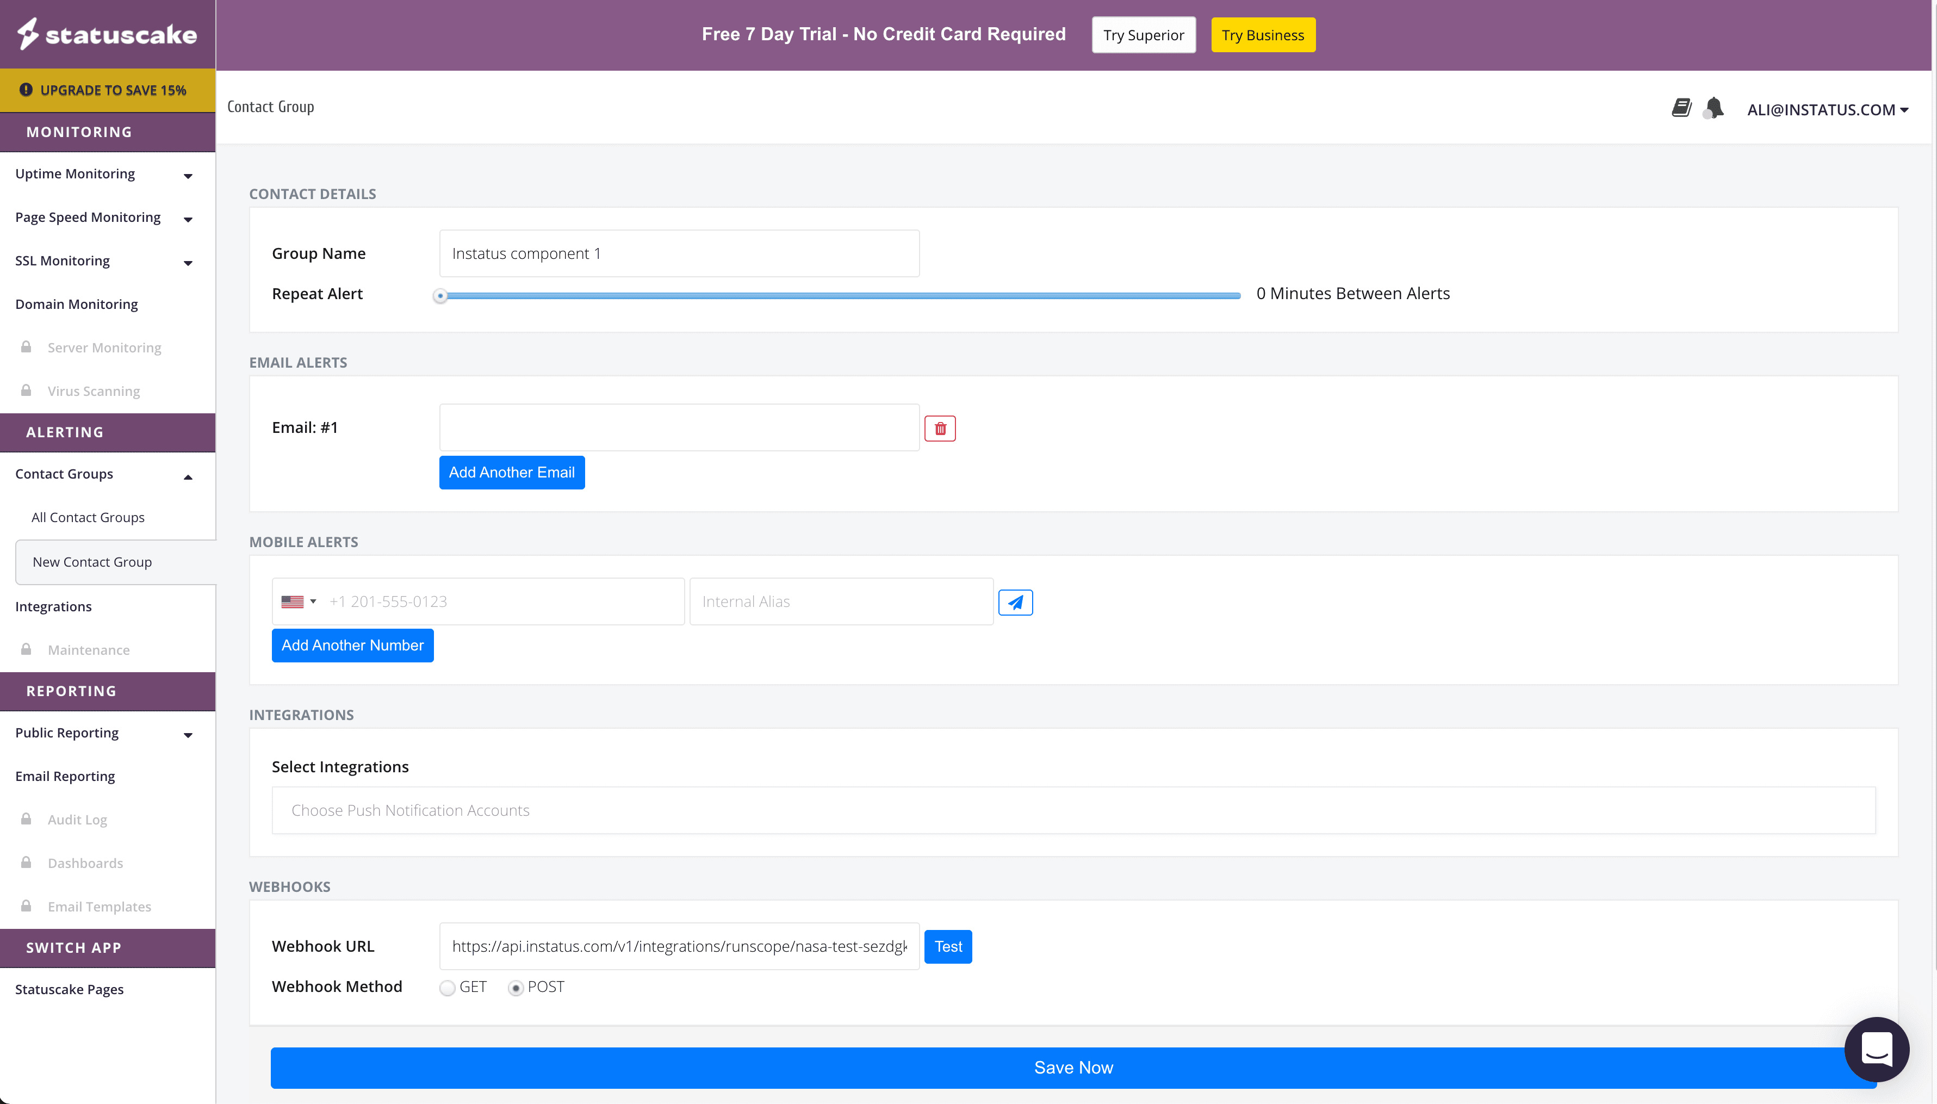Viewport: 1937px width, 1104px height.
Task: Select the GET webhook method
Action: [x=448, y=987]
